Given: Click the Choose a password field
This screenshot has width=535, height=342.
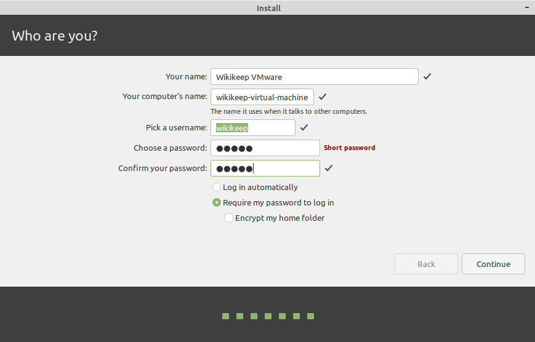Looking at the screenshot, I should (x=265, y=148).
